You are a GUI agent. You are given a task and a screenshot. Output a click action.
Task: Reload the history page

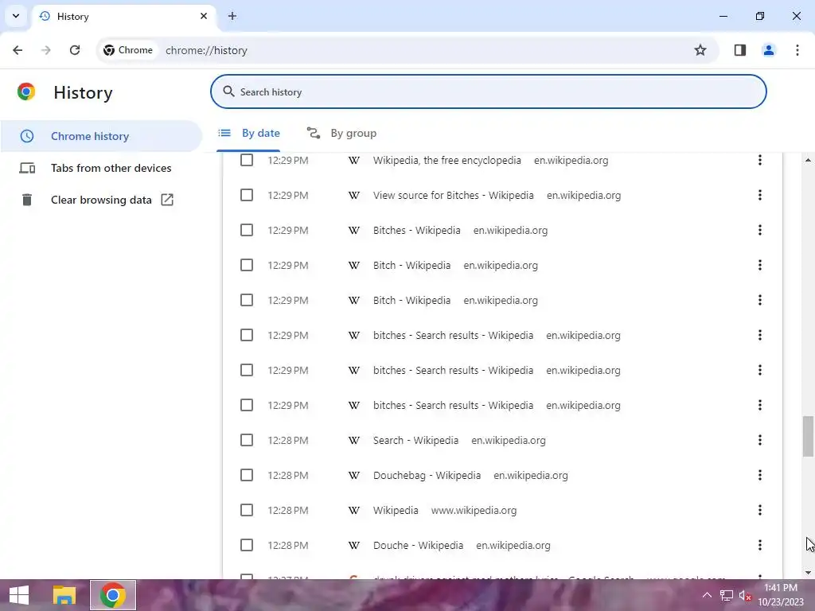click(x=75, y=50)
